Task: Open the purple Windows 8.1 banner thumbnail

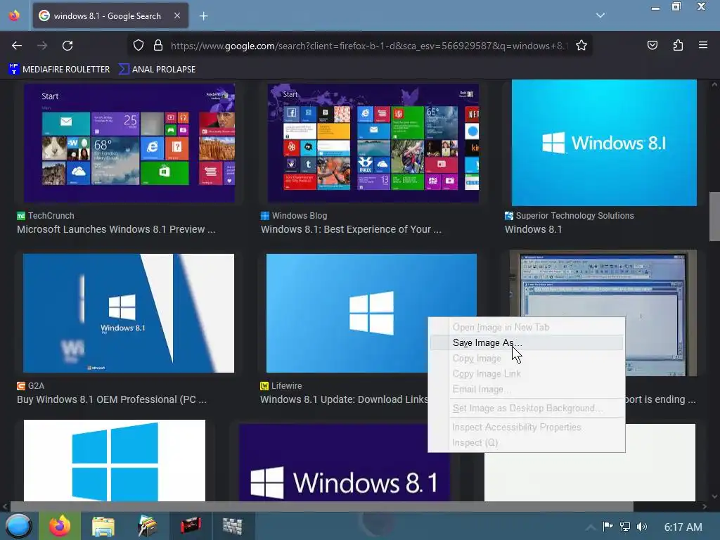Action: pyautogui.click(x=345, y=463)
